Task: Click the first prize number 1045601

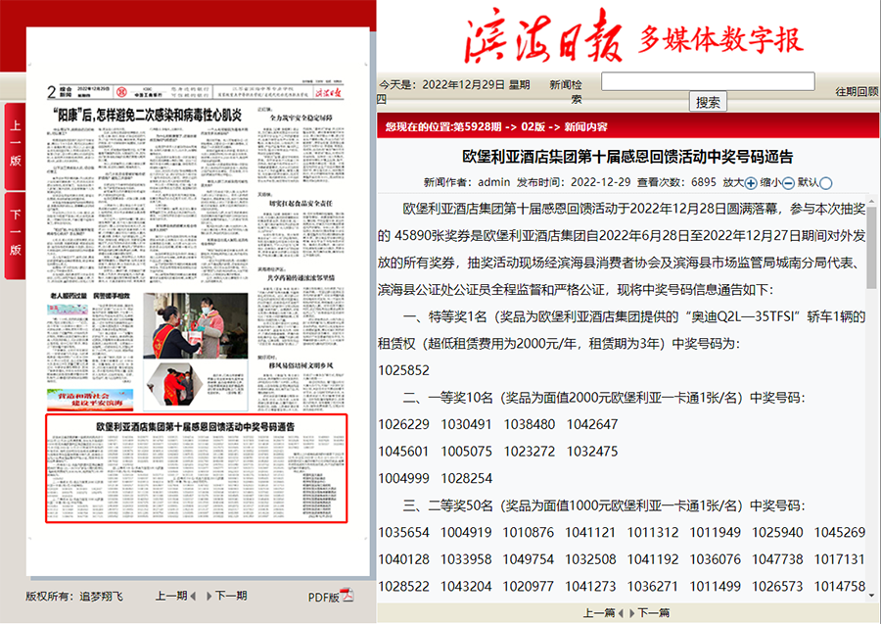Action: click(x=404, y=452)
